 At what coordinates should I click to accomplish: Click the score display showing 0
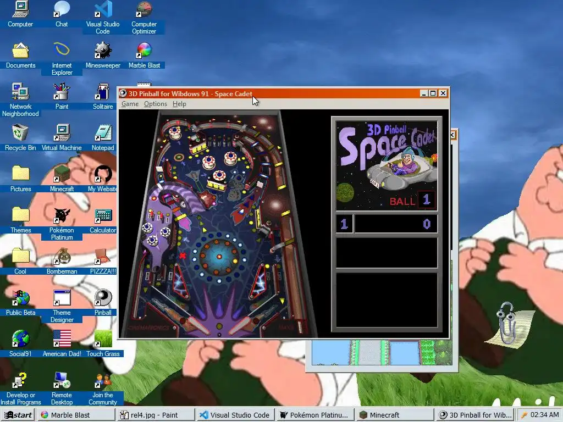click(396, 224)
